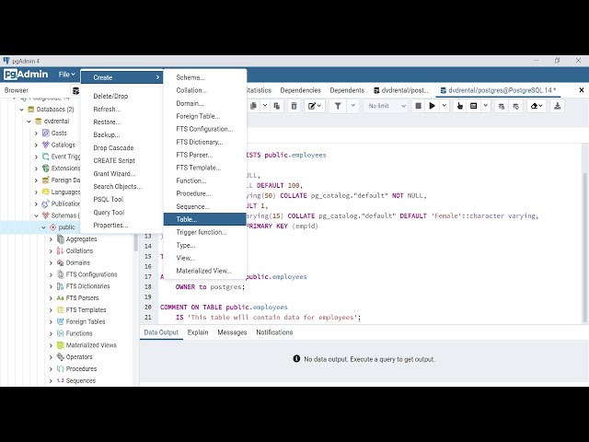This screenshot has width=589, height=442.
Task: Select Table... in the Create submenu
Action: [204, 219]
